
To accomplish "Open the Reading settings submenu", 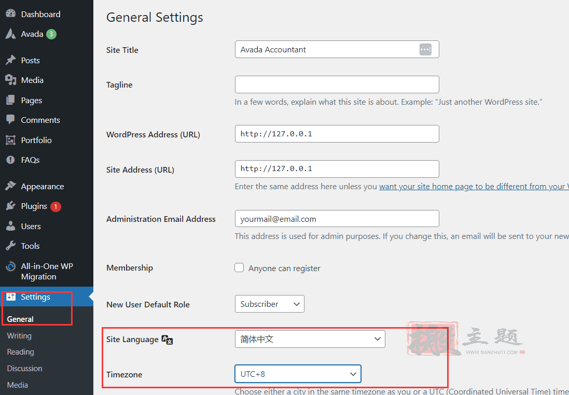I will [20, 352].
